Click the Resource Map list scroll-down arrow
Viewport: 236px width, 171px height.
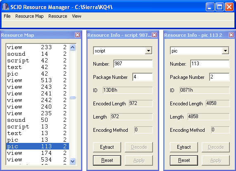point(73,161)
